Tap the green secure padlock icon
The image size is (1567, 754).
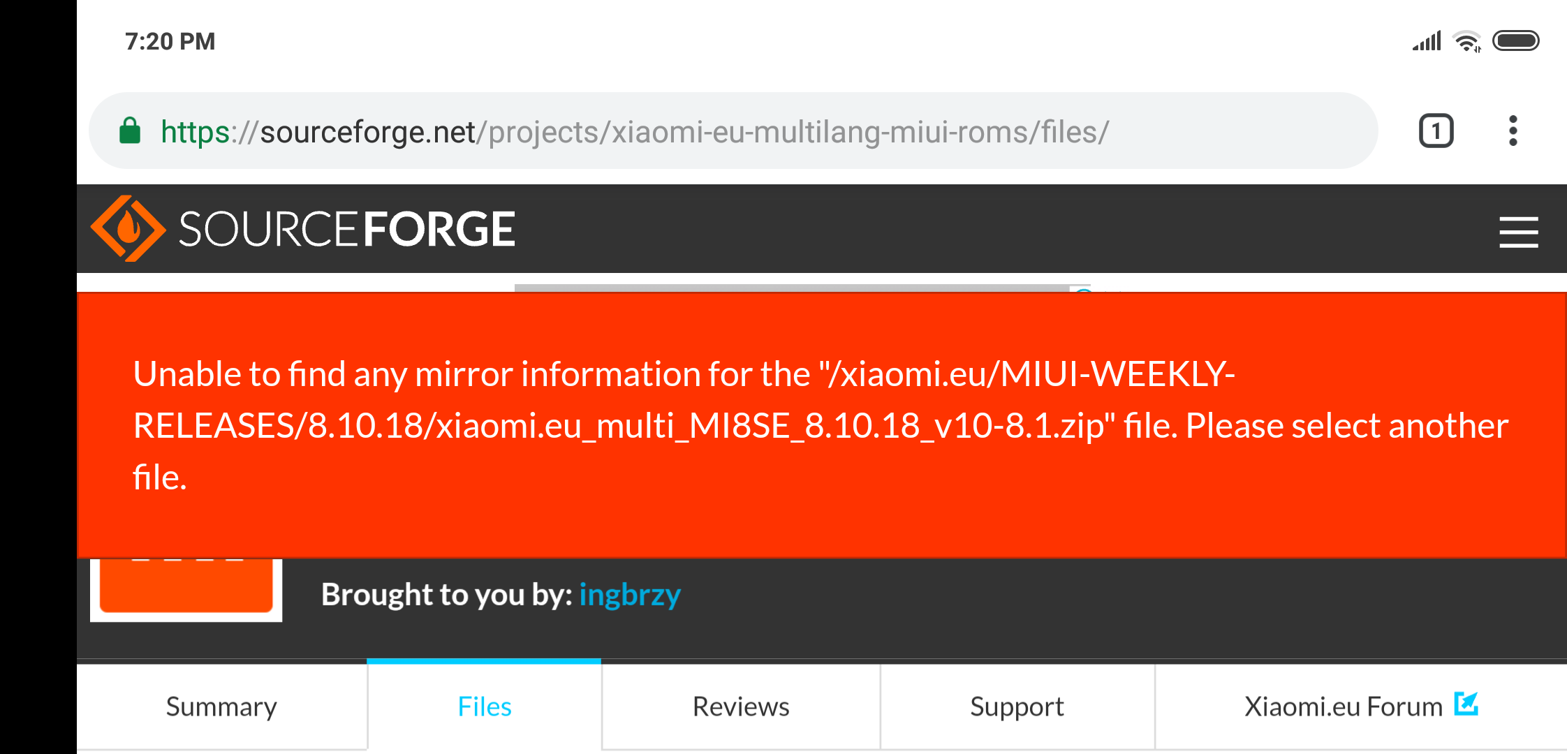(x=130, y=131)
